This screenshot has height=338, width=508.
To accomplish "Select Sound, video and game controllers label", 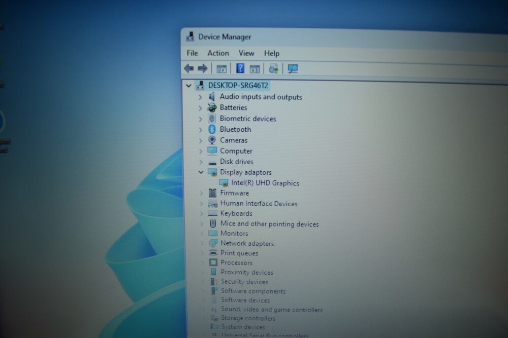I will pyautogui.click(x=272, y=310).
